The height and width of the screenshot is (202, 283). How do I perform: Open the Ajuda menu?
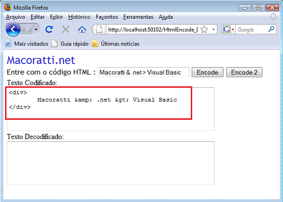166,17
